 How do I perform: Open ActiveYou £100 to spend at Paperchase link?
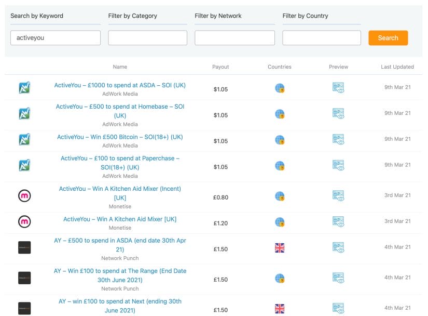pos(120,163)
